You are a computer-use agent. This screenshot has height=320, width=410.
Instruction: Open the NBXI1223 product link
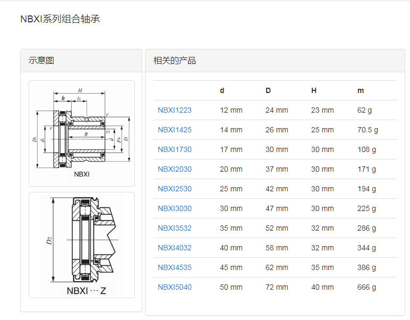click(175, 111)
